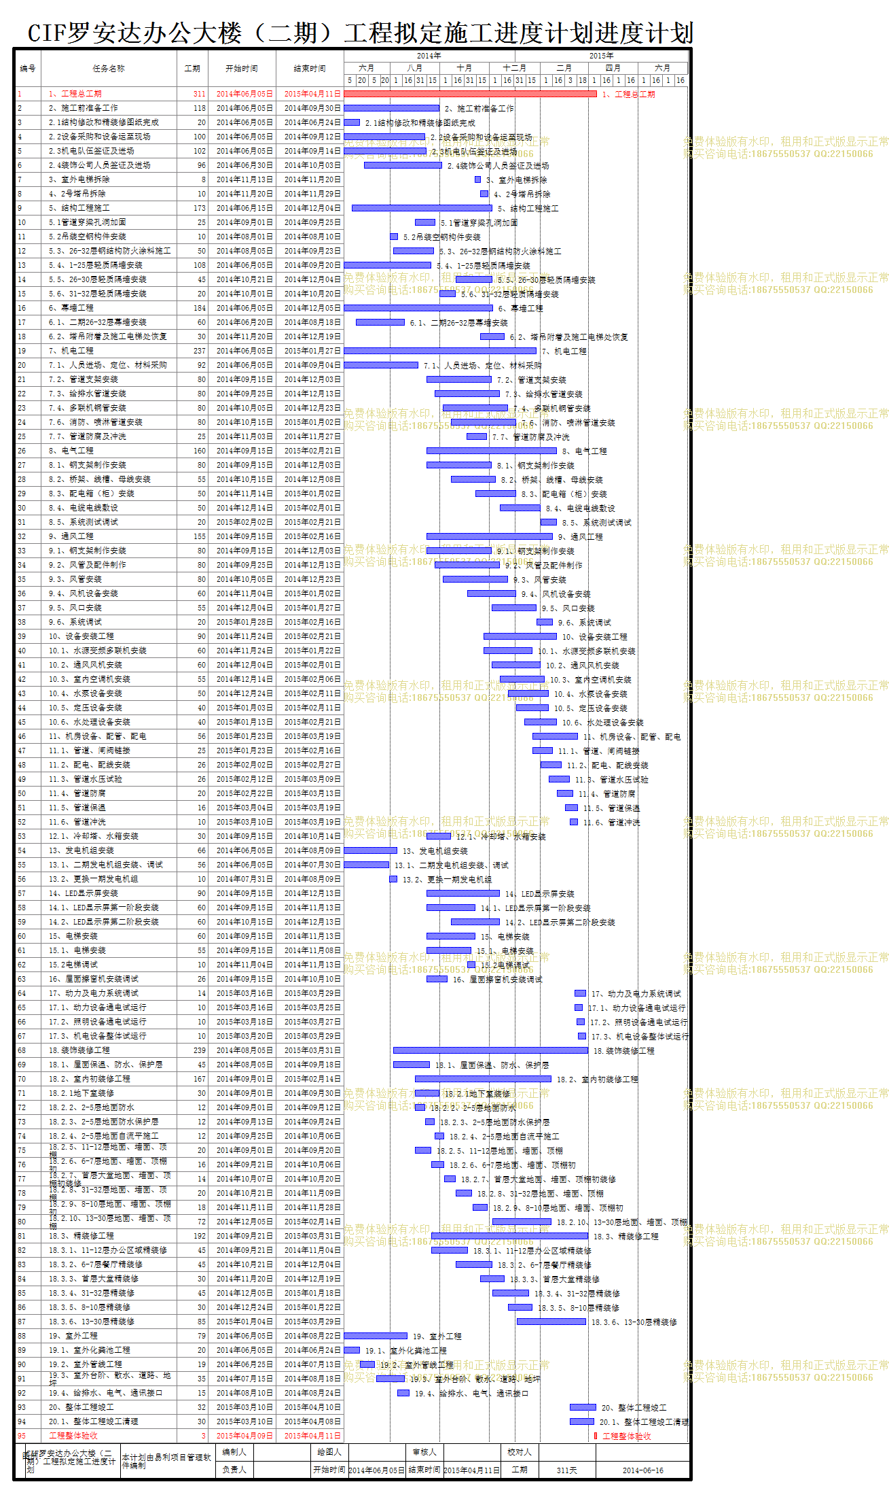Select the 工期 column header
This screenshot has width=889, height=1499.
tap(192, 69)
